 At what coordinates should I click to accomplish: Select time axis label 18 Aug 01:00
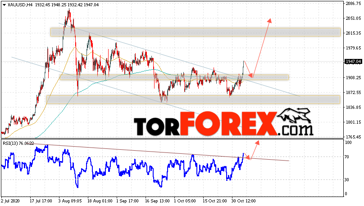point(100,201)
